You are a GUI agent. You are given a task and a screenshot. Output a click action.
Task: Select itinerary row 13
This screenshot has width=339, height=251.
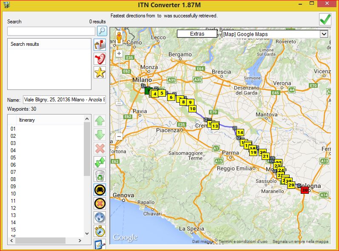point(46,215)
